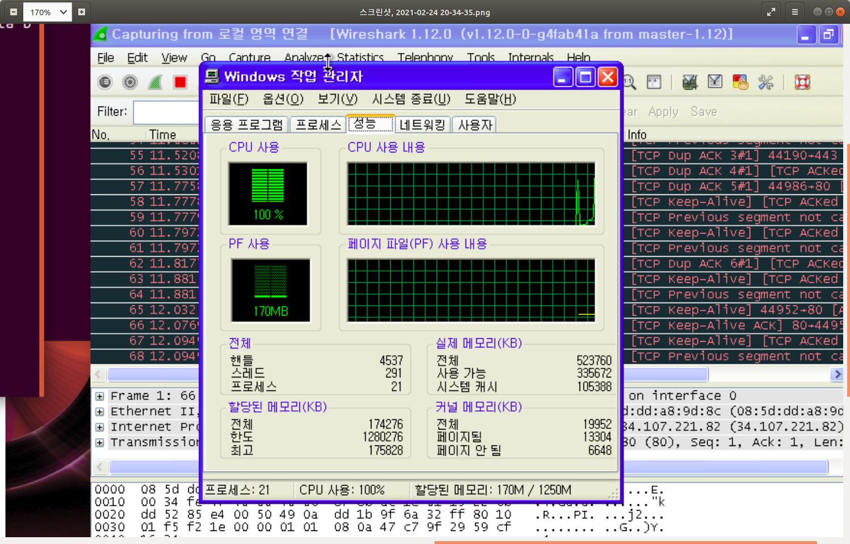Open coloring rules icon in Wireshark toolbar
Viewport: 850px width, 544px height.
pyautogui.click(x=740, y=82)
